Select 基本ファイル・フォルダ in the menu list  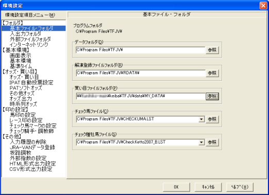33,28
